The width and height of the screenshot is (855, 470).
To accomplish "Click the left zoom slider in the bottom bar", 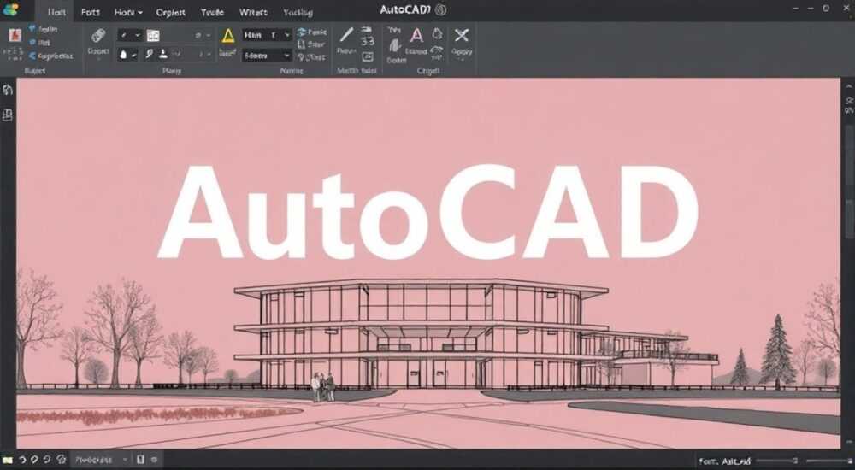I will tap(776, 461).
